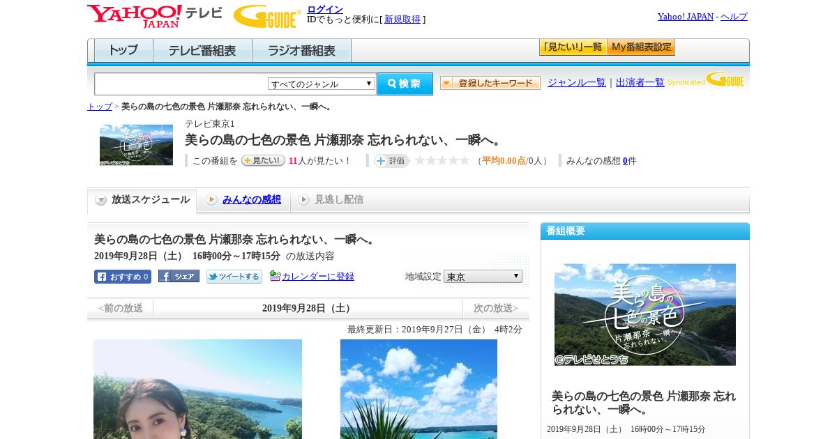The width and height of the screenshot is (837, 439).
Task: Open the woman's photo in broadcast details
Action: 197,389
